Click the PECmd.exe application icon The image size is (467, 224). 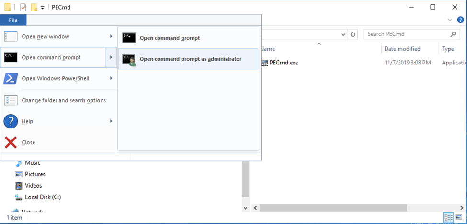pyautogui.click(x=265, y=63)
